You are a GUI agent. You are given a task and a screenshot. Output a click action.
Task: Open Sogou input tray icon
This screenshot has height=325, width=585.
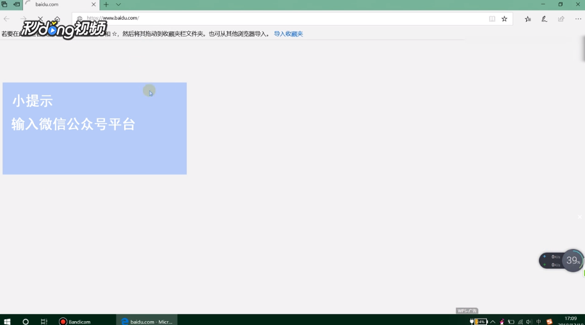tap(549, 322)
